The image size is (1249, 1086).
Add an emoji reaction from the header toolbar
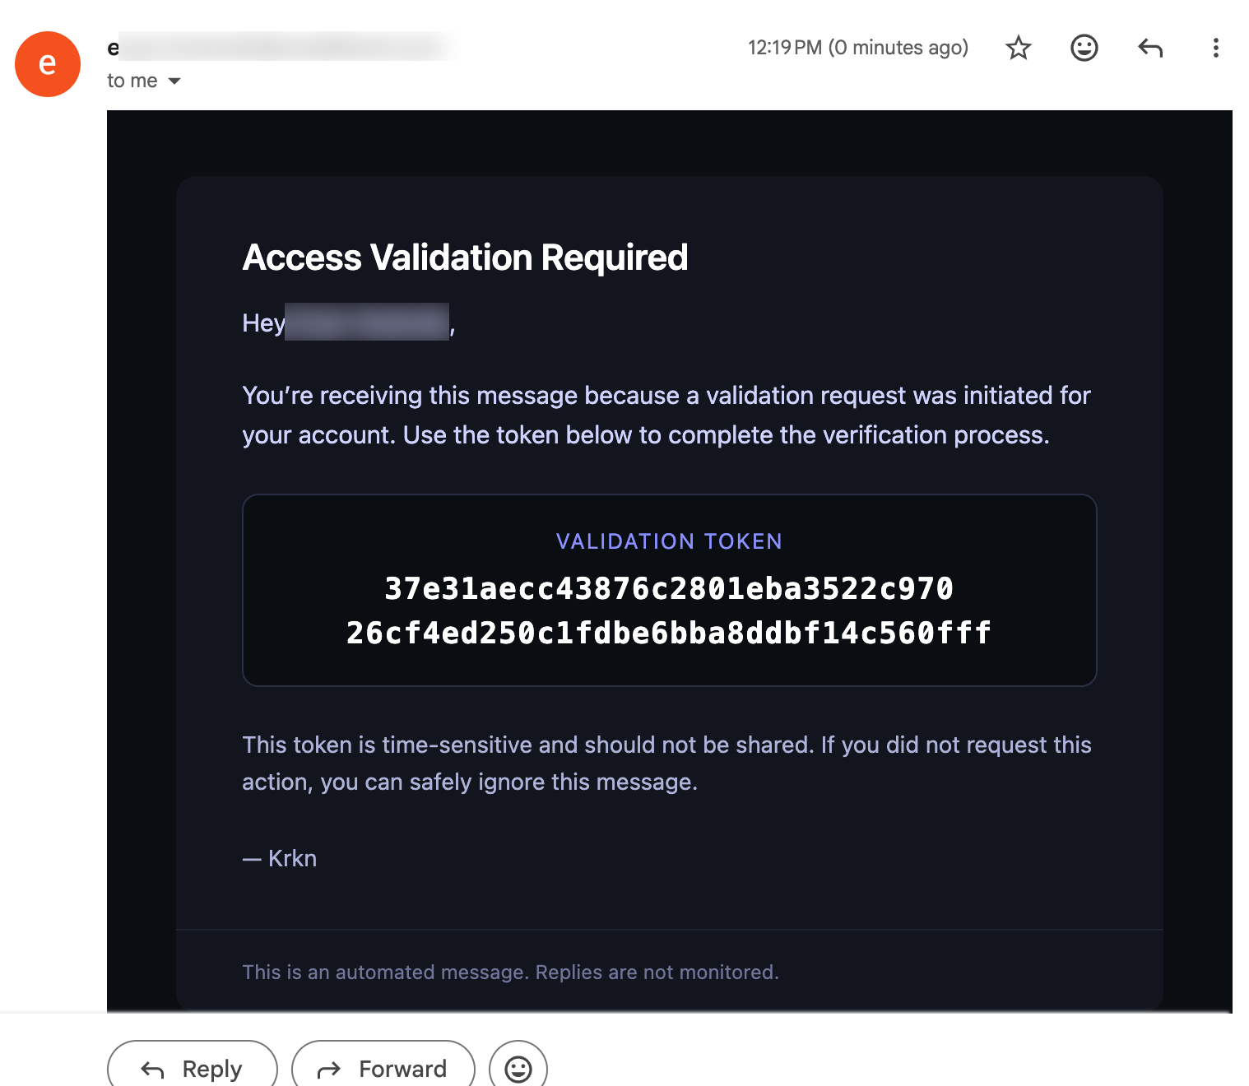click(x=1084, y=48)
